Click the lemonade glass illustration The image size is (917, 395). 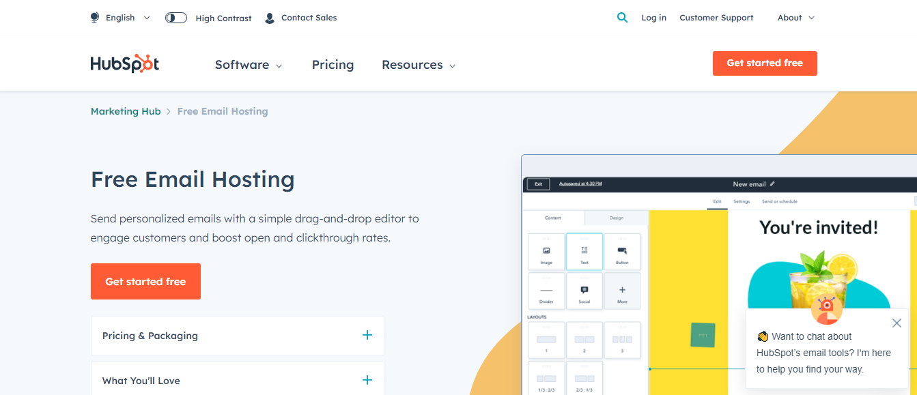click(819, 280)
